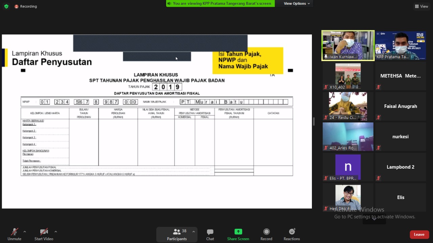Click the screen sharing notification banner
Viewport: 433px width, 243px height.
tap(221, 3)
